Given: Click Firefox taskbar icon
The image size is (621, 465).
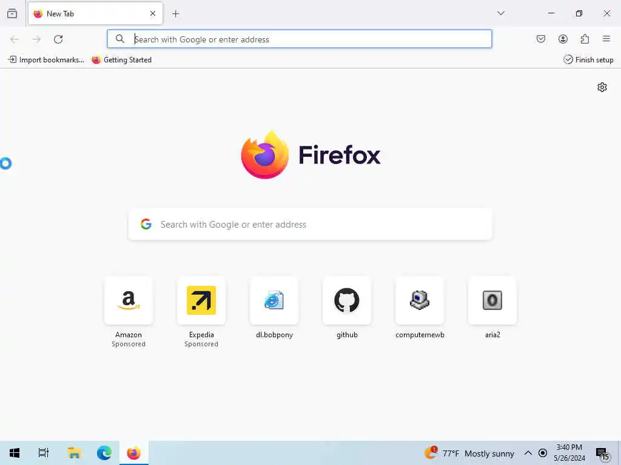Looking at the screenshot, I should [134, 453].
